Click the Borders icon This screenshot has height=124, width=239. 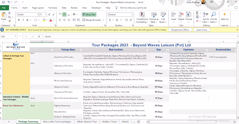[x=36, y=20]
